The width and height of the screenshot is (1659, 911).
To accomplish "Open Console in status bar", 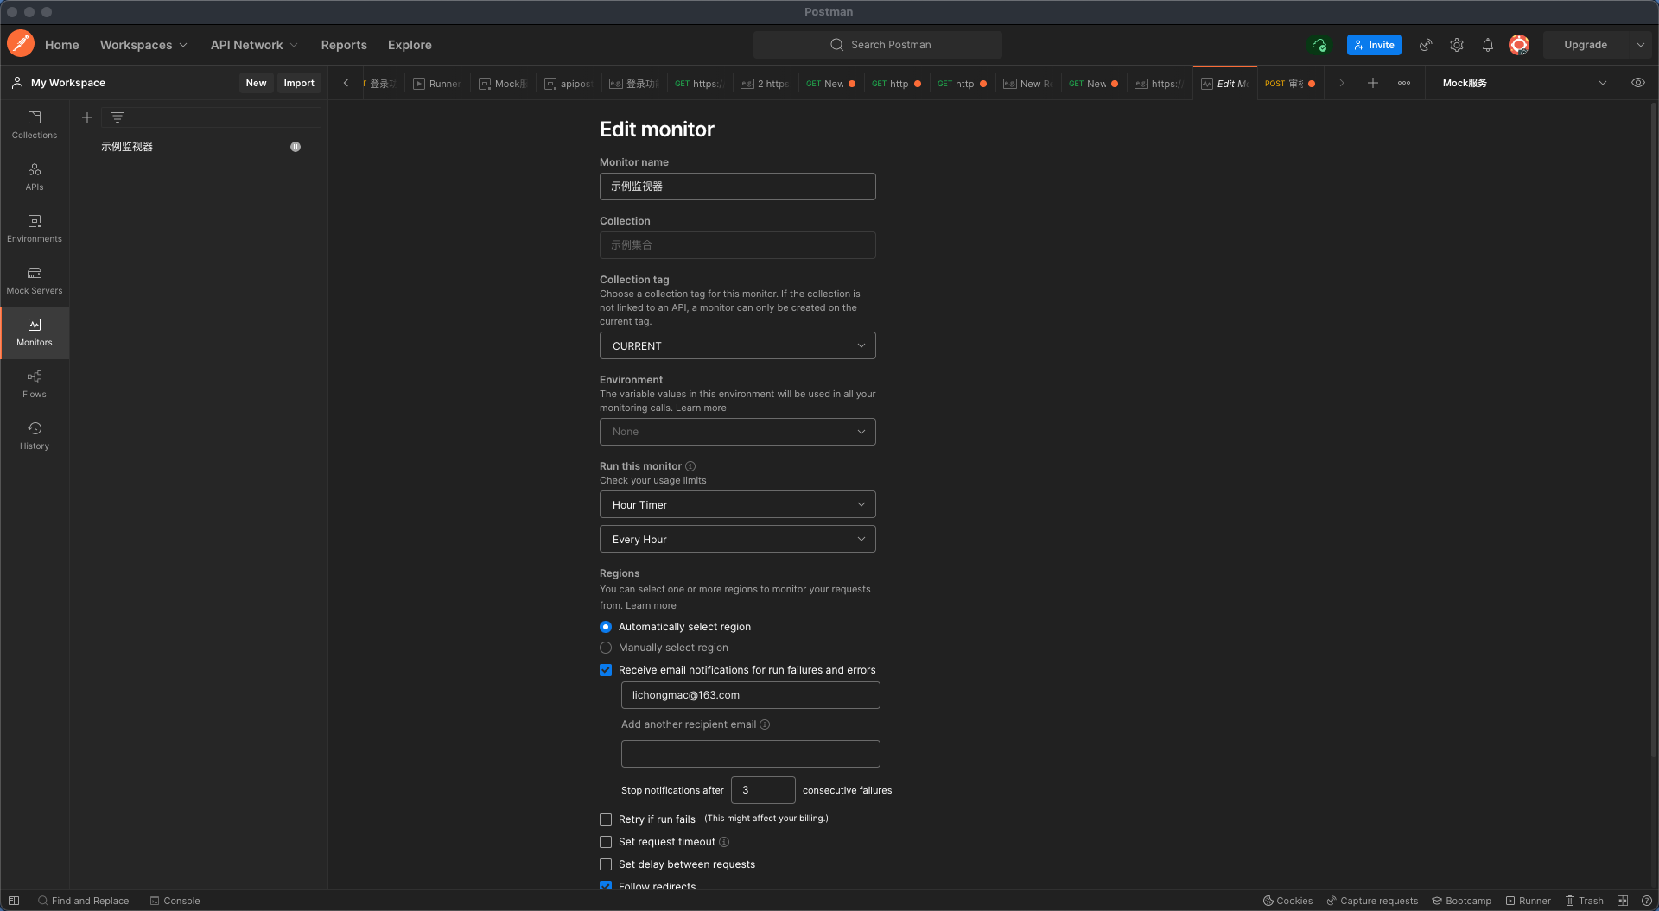I will (175, 901).
